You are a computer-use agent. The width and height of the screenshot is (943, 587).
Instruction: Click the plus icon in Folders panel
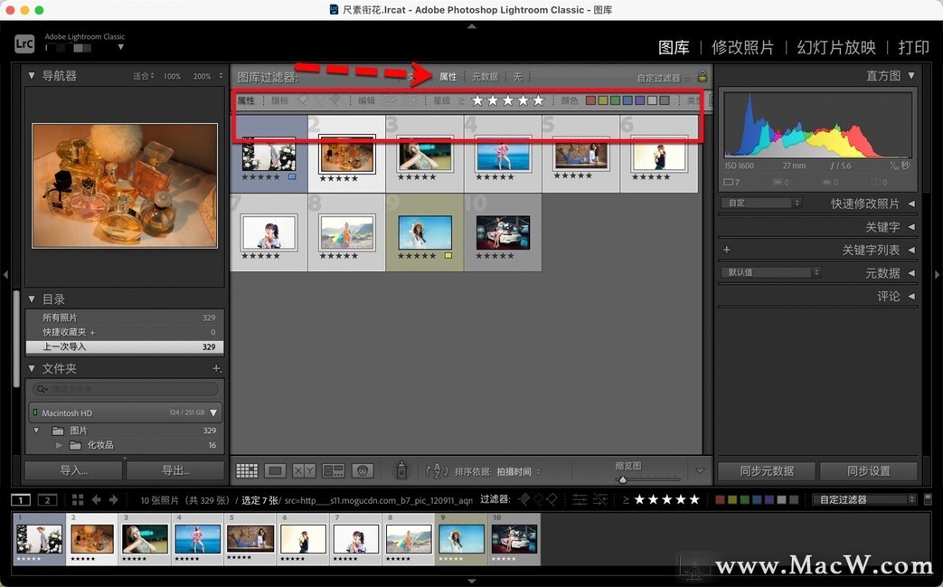pyautogui.click(x=216, y=369)
